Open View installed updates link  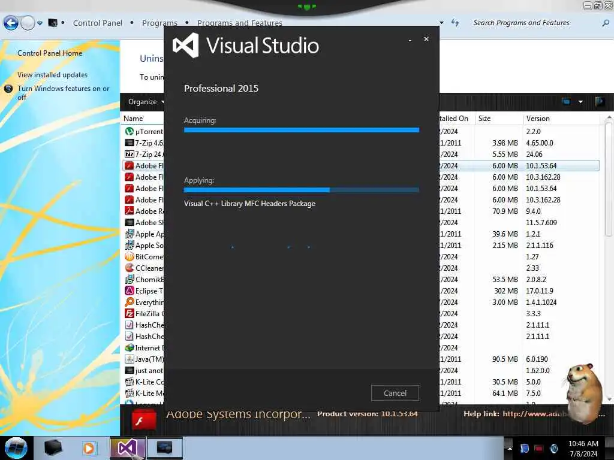coord(53,75)
